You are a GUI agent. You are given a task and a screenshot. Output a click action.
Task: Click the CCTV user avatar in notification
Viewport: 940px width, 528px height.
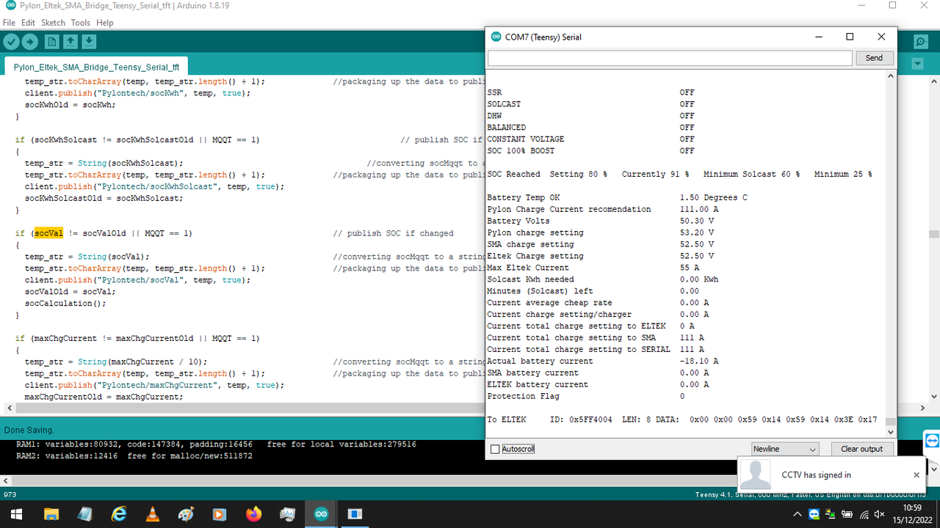point(756,475)
